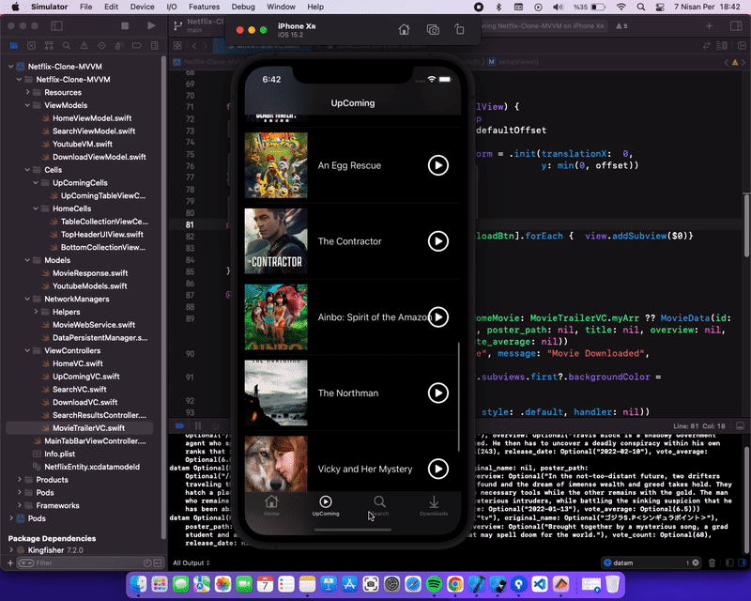751x601 pixels.
Task: Collapse the Cells folder
Action: 27,170
